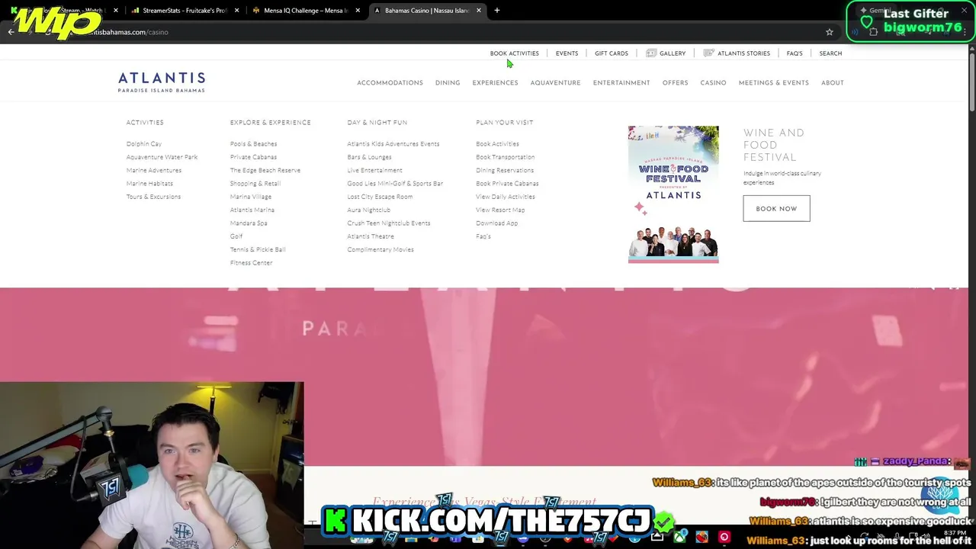
Task: Open the Gift Cards link
Action: [x=612, y=53]
